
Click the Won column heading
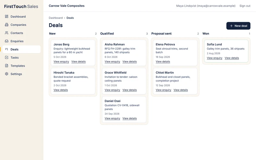tap(206, 34)
